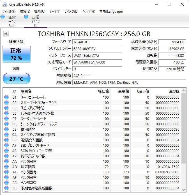Click status orb for ID A8 SATA PHY エラー回数
Image resolution: width=189 pixels, height=195 pixels.
[x=6, y=151]
